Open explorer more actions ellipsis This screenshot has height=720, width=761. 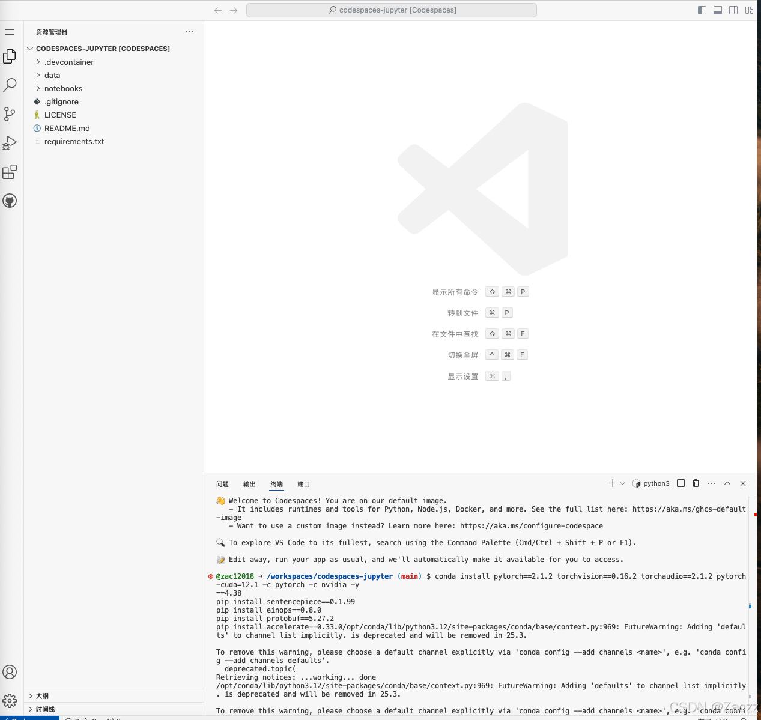[190, 32]
